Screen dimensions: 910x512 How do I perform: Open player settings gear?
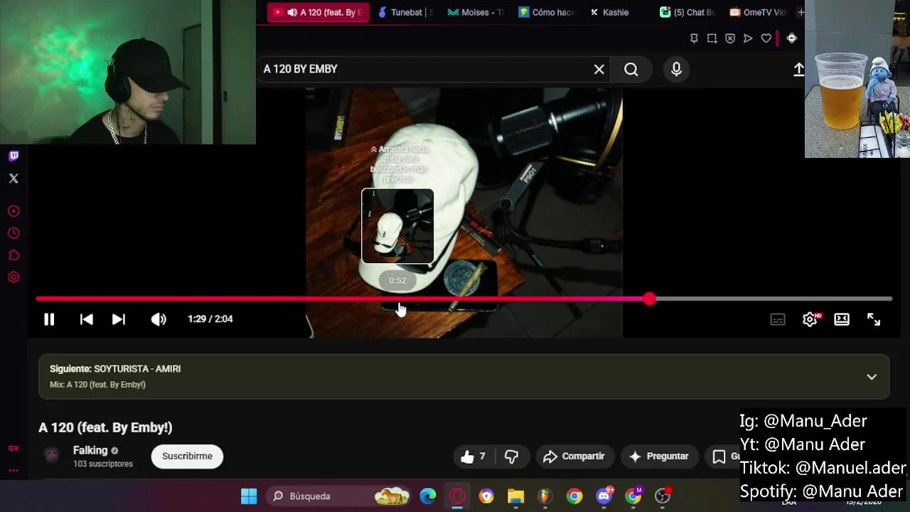click(x=810, y=319)
